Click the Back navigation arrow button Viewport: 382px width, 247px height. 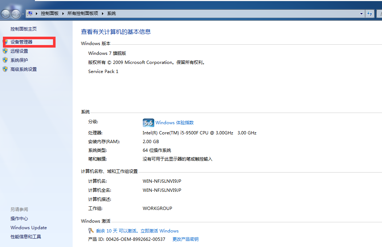(6, 14)
